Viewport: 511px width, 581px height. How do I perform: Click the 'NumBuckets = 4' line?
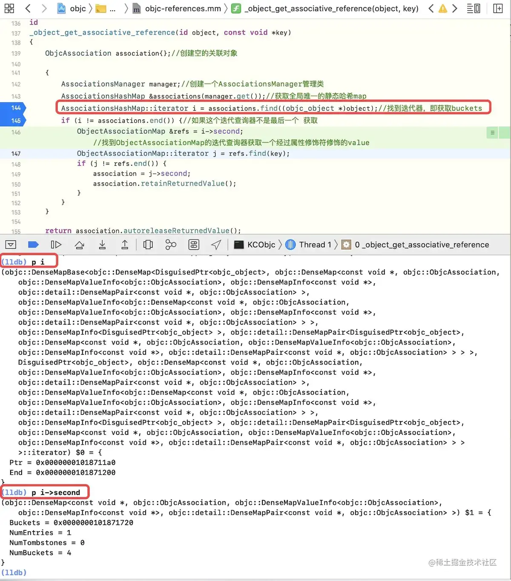(x=40, y=553)
